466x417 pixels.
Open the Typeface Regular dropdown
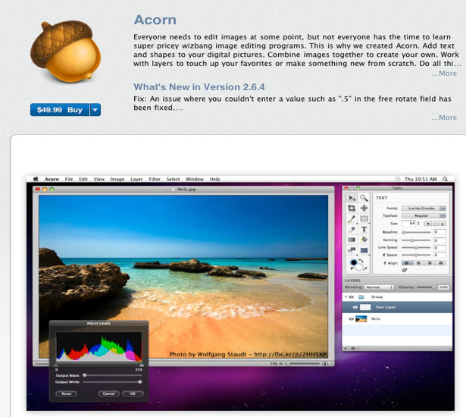(x=424, y=215)
